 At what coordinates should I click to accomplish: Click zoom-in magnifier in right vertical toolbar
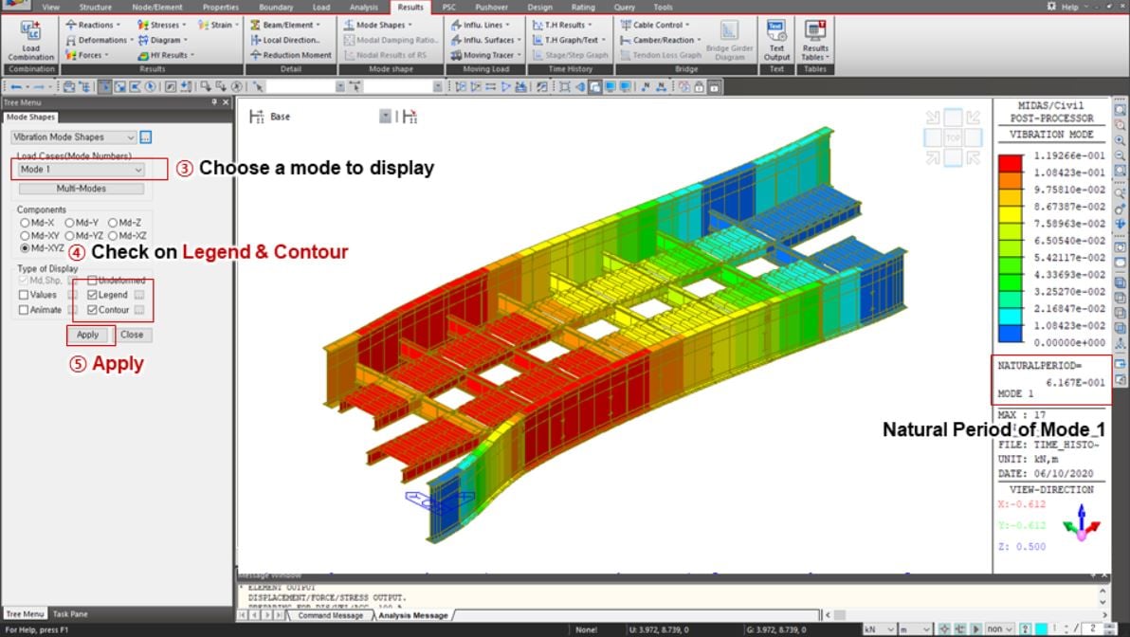tap(1120, 140)
